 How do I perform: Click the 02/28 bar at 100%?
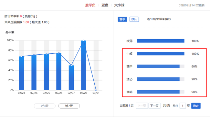[84, 65]
